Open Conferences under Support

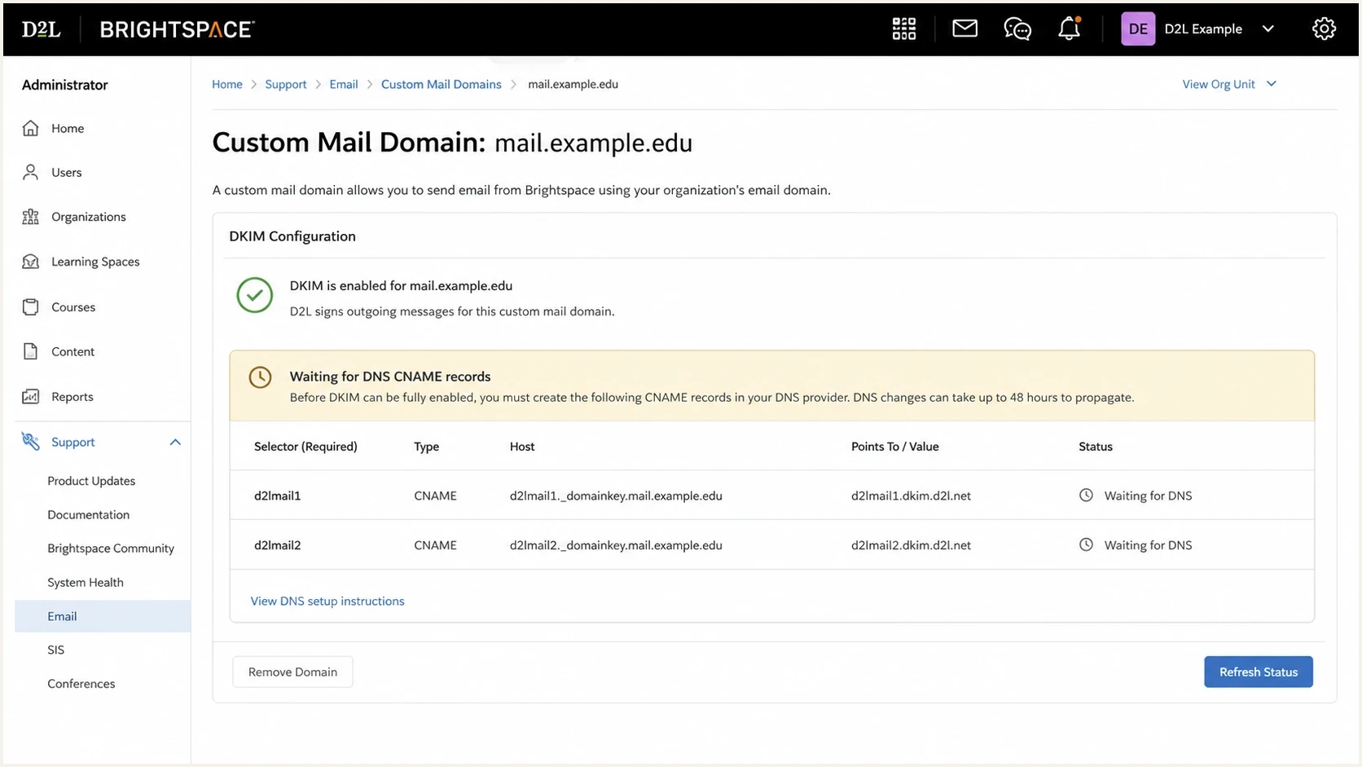[x=81, y=684]
